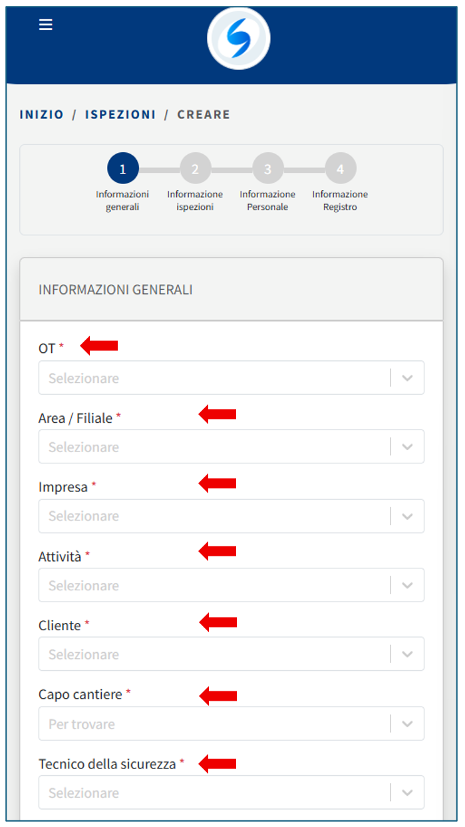Open the ISPEZIONI breadcrumb link

coord(120,114)
